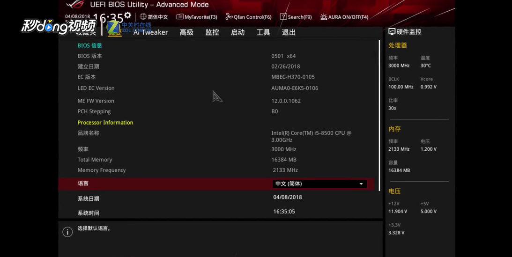This screenshot has height=257, width=512.
Task: Click the Processor Information heading
Action: pyautogui.click(x=105, y=122)
